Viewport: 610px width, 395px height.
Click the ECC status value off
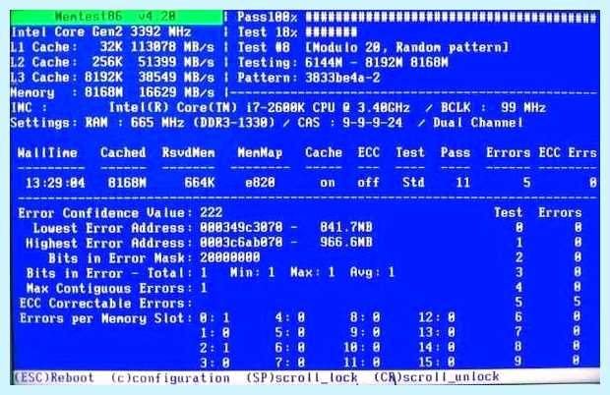[368, 183]
